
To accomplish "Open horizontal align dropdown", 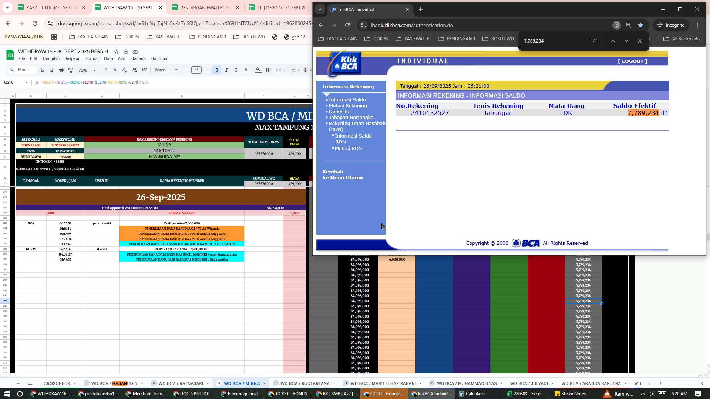I will point(295,70).
